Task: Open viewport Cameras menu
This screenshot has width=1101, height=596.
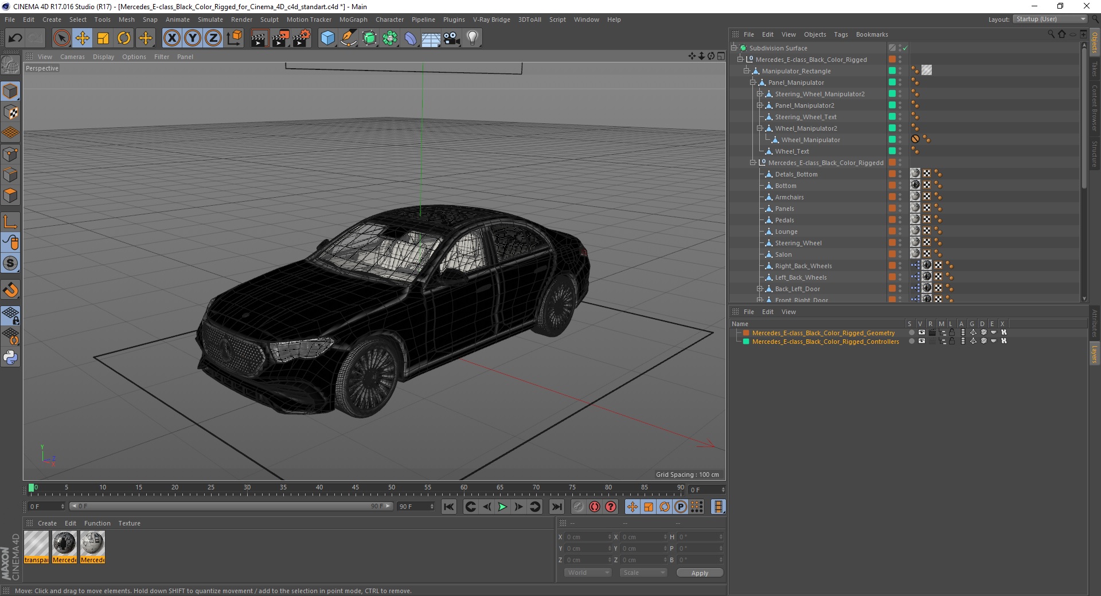Action: (x=72, y=57)
